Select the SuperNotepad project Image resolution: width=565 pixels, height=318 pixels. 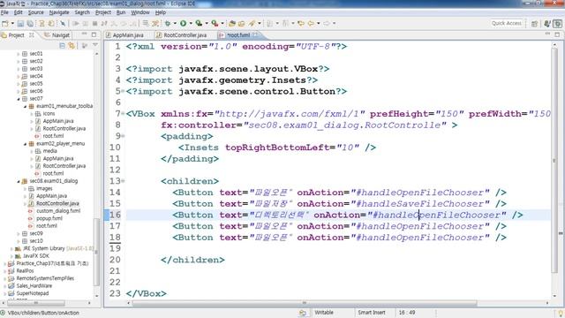[x=33, y=293]
